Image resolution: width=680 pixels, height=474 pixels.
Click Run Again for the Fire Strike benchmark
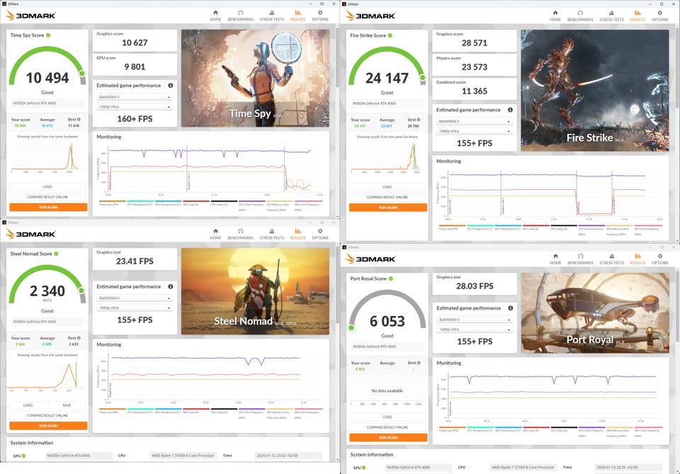click(x=388, y=208)
